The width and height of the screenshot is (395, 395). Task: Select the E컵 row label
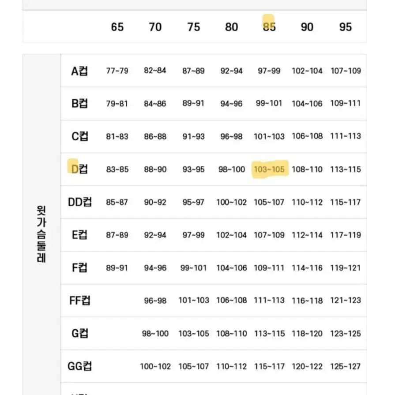tap(79, 235)
